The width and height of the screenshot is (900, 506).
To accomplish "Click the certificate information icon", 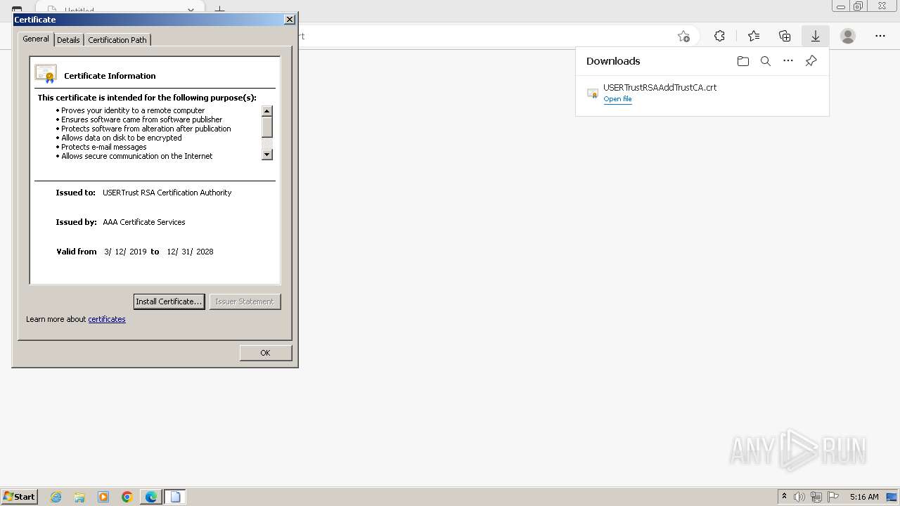I will 46,74.
